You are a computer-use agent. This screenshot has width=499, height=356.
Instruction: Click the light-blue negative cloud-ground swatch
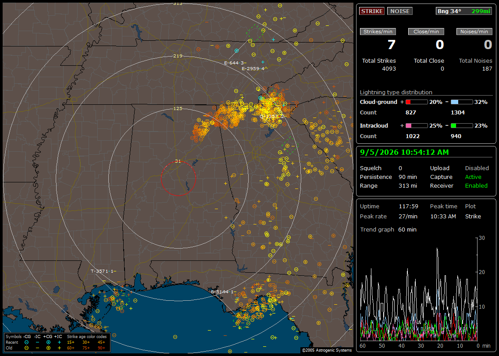coord(462,102)
